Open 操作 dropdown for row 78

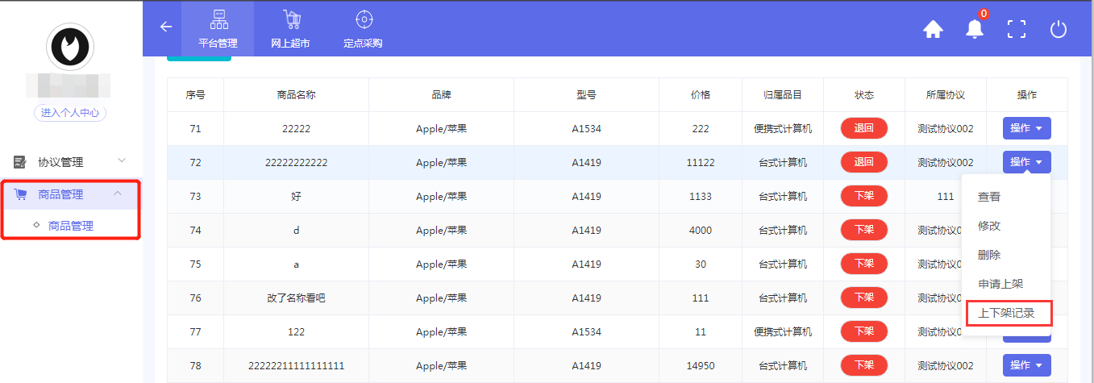1026,365
